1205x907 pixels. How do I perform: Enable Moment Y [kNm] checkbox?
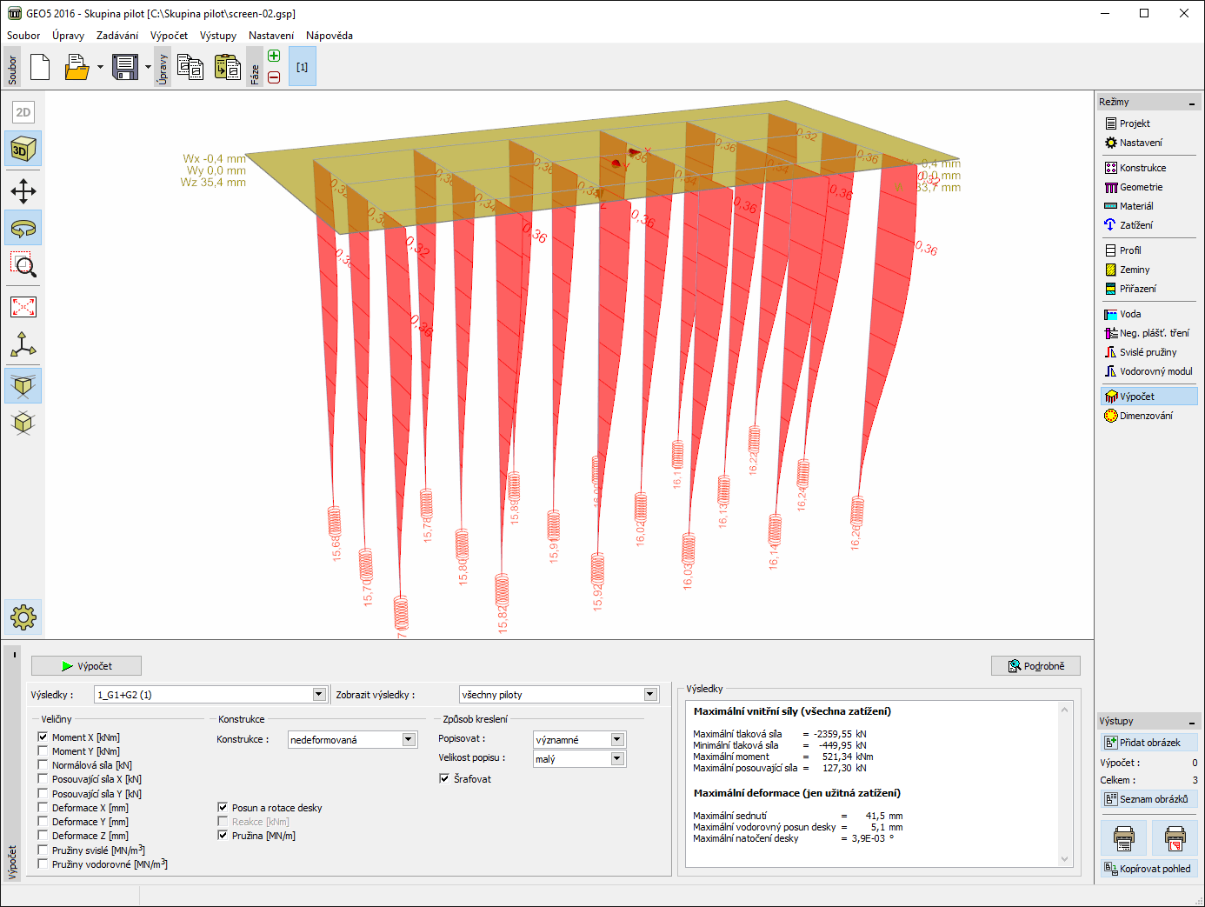pyautogui.click(x=43, y=750)
